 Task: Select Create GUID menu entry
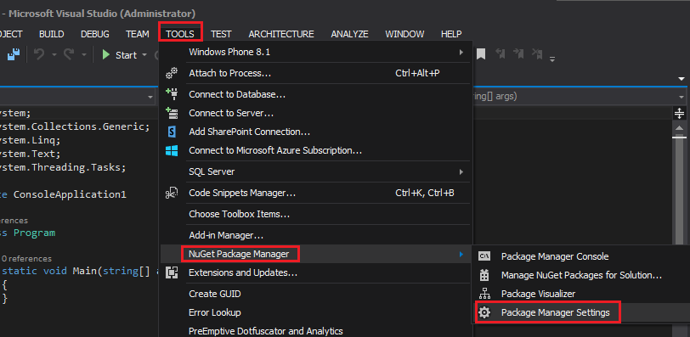[316, 294]
